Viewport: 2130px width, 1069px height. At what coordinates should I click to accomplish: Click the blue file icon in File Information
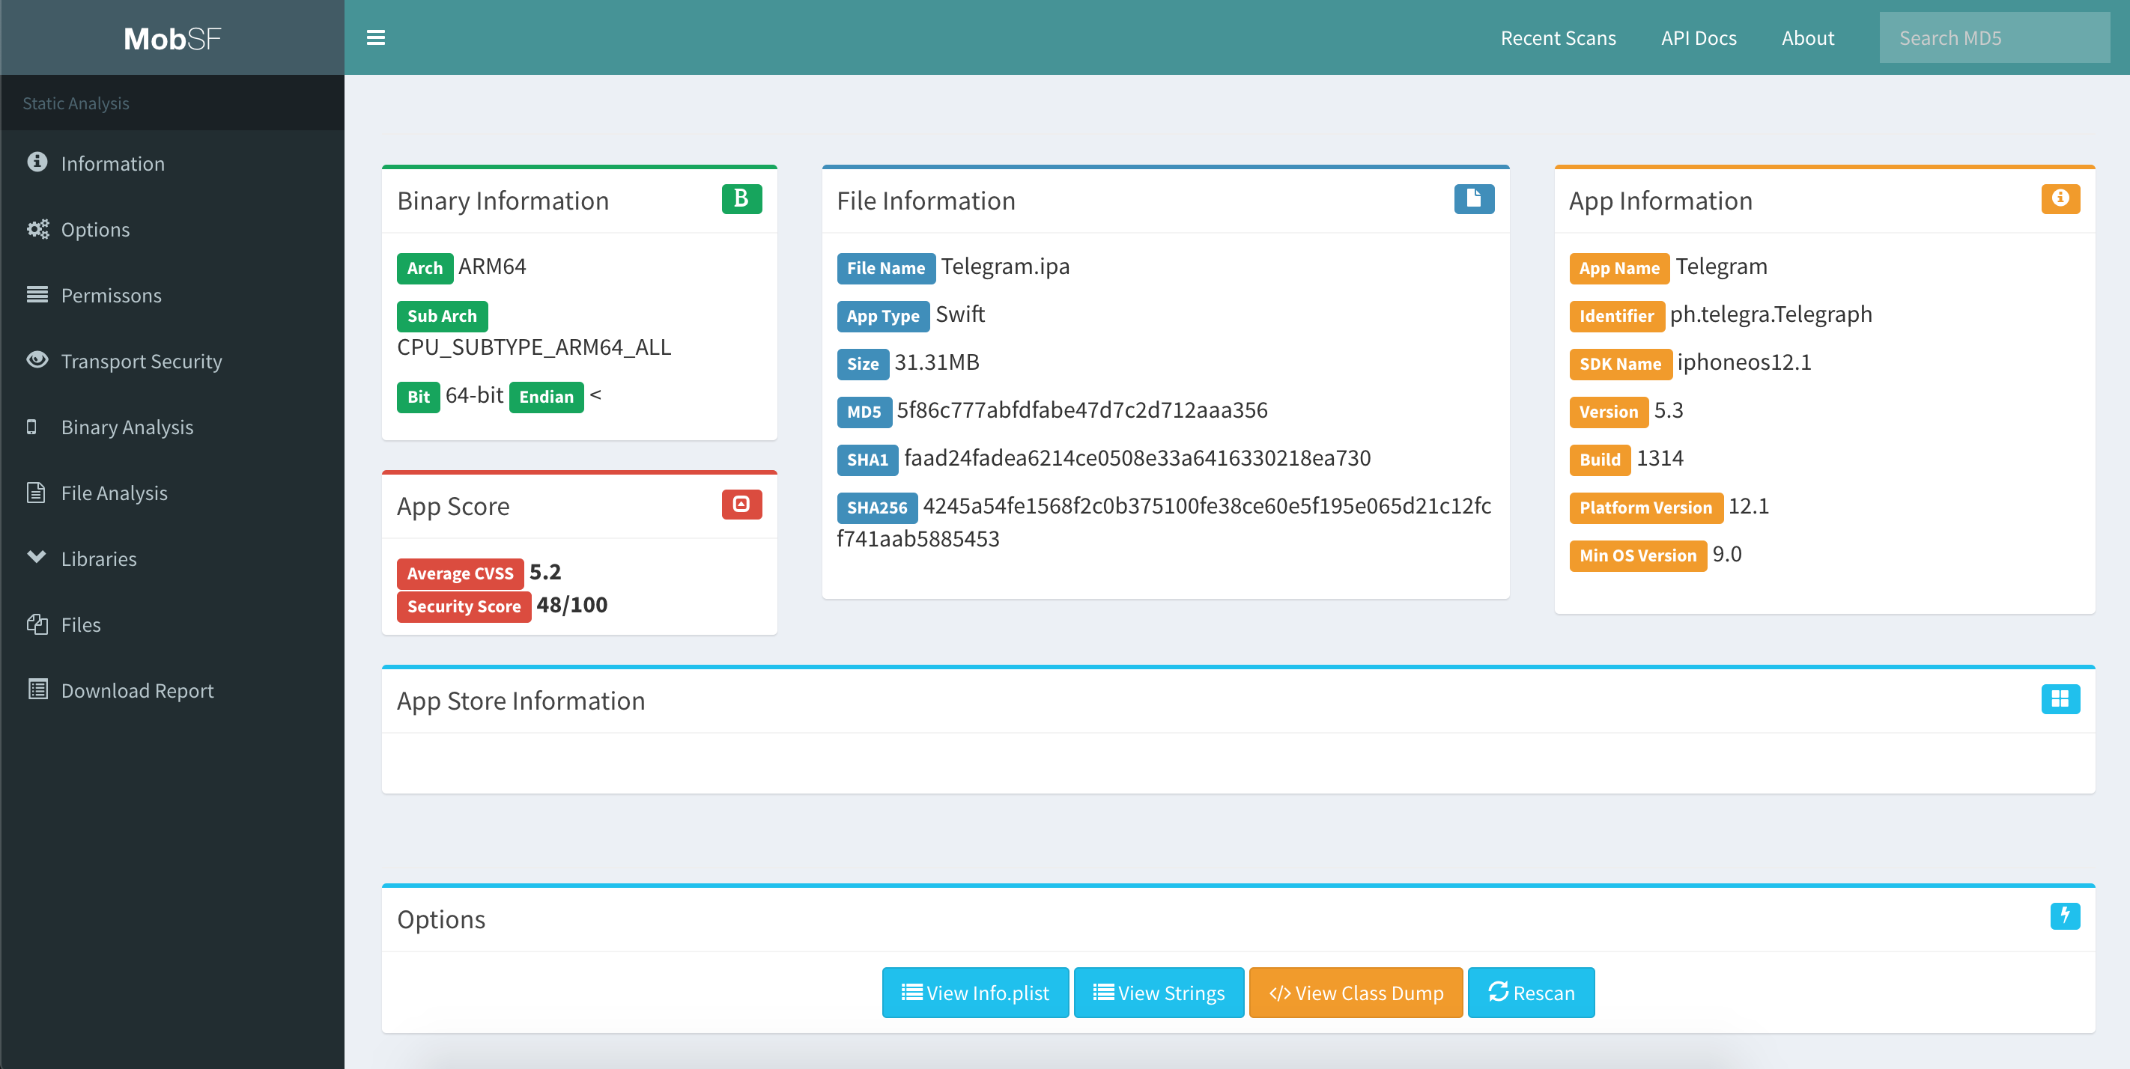[1473, 199]
